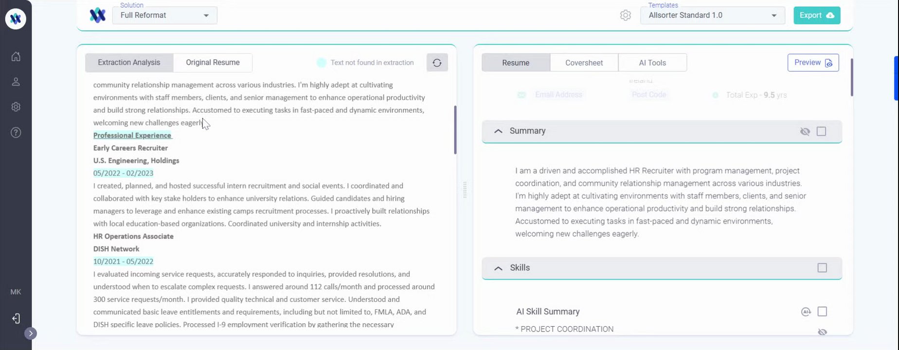The height and width of the screenshot is (350, 899).
Task: Switch to the AI Tools tab
Action: pos(652,63)
